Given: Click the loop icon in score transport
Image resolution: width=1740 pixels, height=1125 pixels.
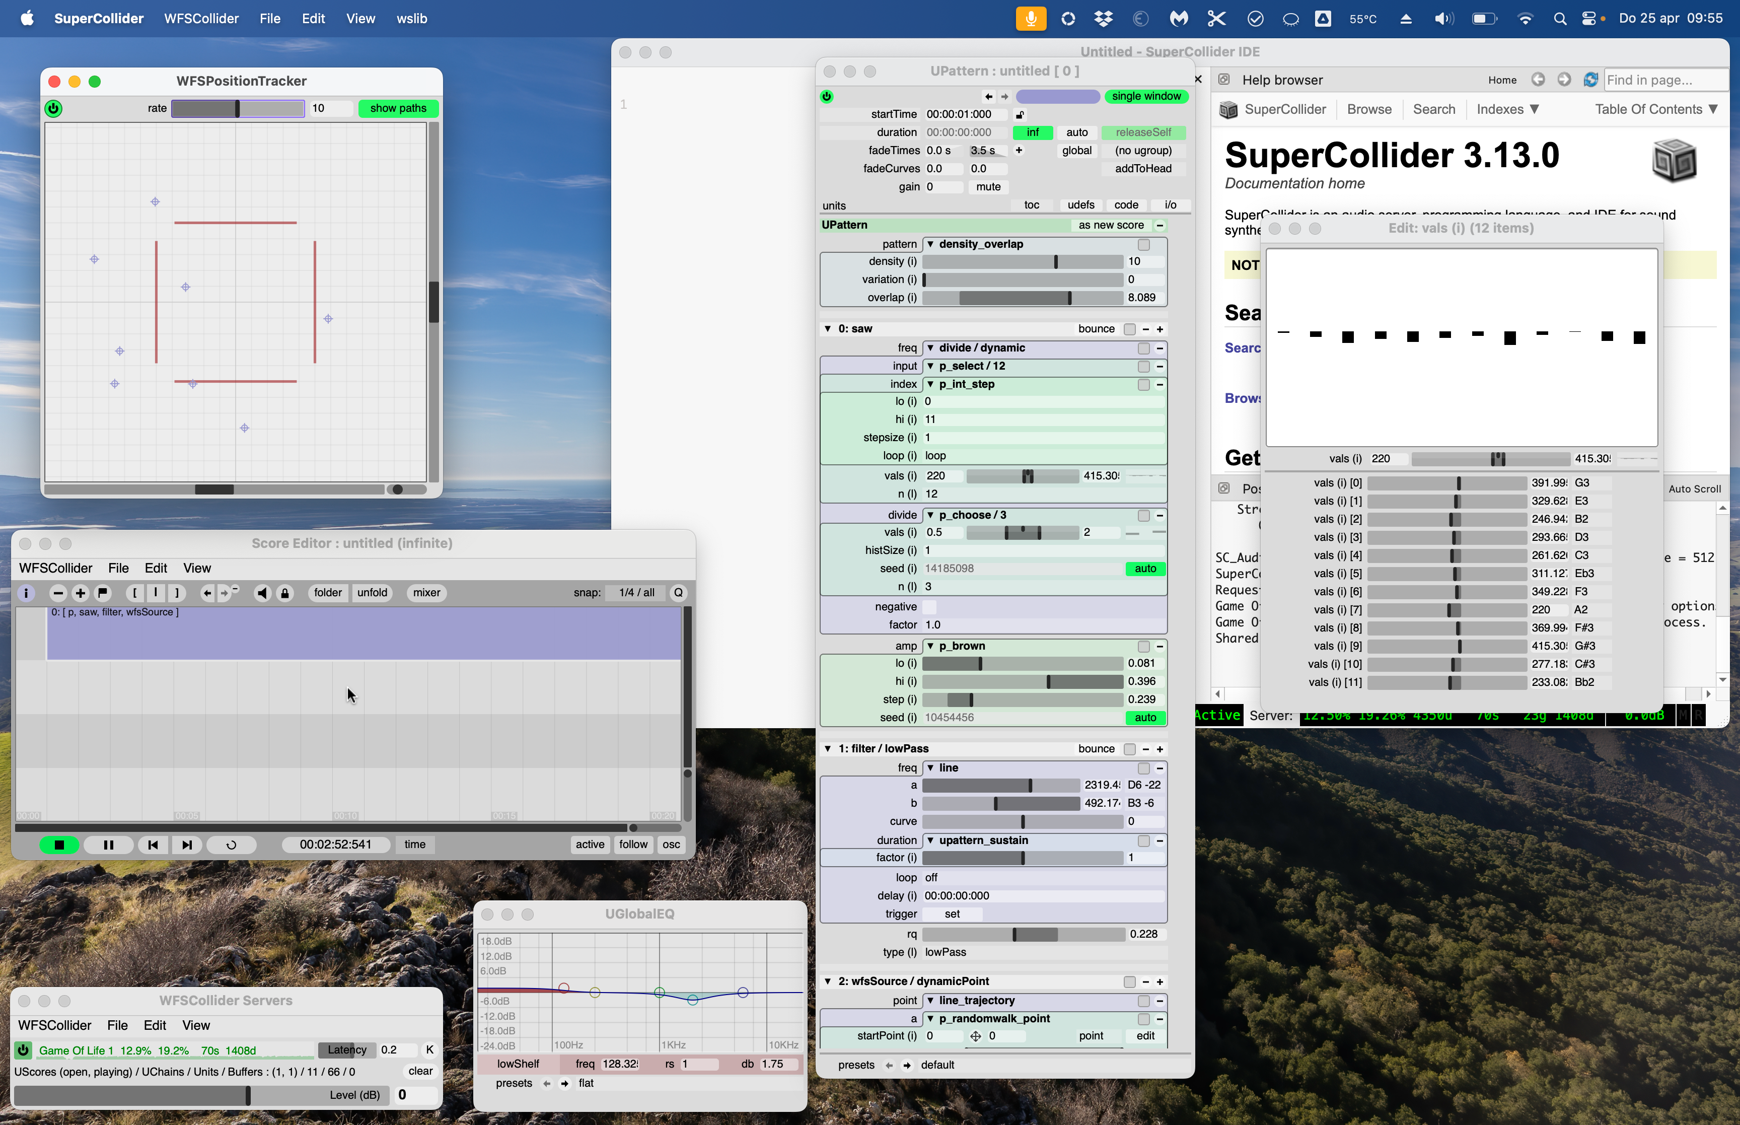Looking at the screenshot, I should (232, 845).
